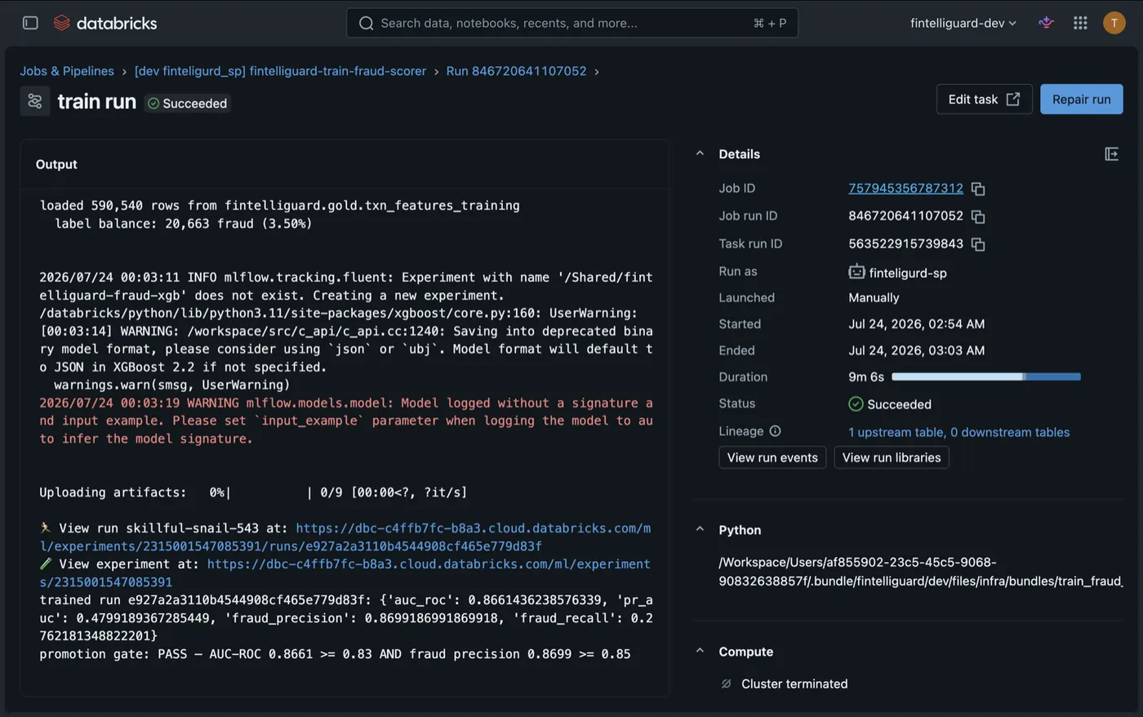Select the 'promotion gate: PASS' output line

click(335, 653)
